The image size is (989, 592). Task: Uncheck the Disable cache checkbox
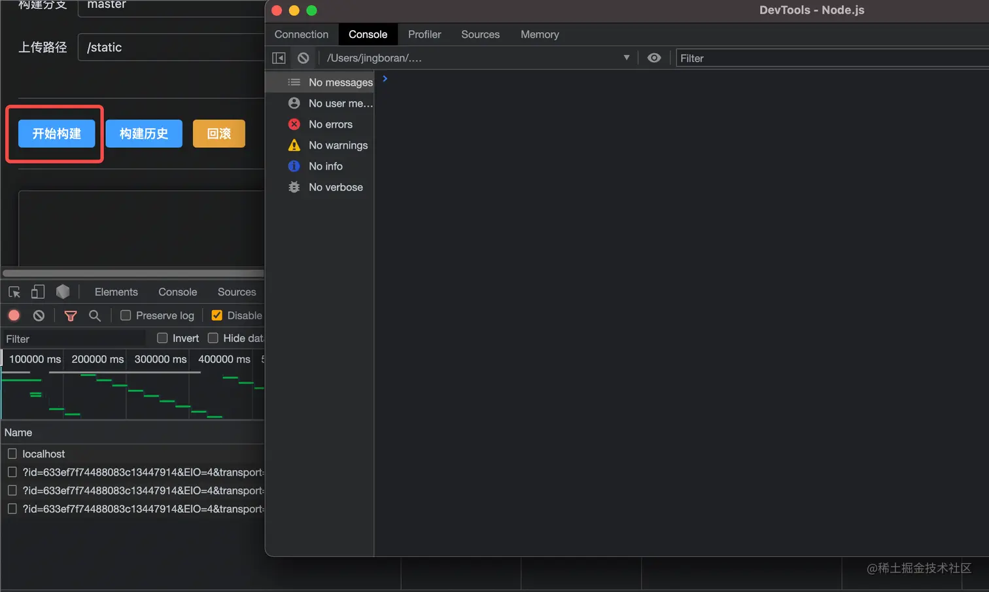[217, 315]
